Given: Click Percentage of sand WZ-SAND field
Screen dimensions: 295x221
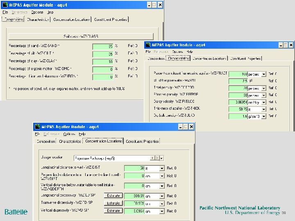Looking at the screenshot, I should point(103,46).
